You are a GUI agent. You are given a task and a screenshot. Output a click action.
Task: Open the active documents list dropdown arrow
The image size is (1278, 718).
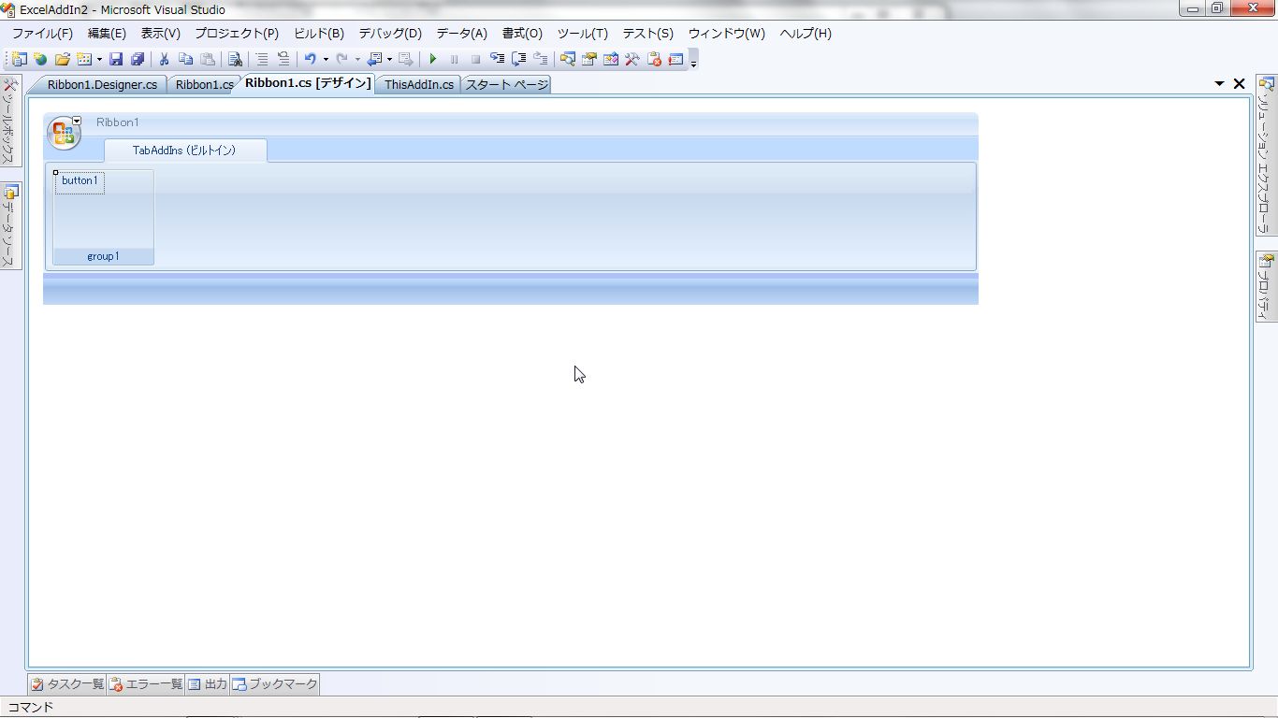[x=1219, y=84]
